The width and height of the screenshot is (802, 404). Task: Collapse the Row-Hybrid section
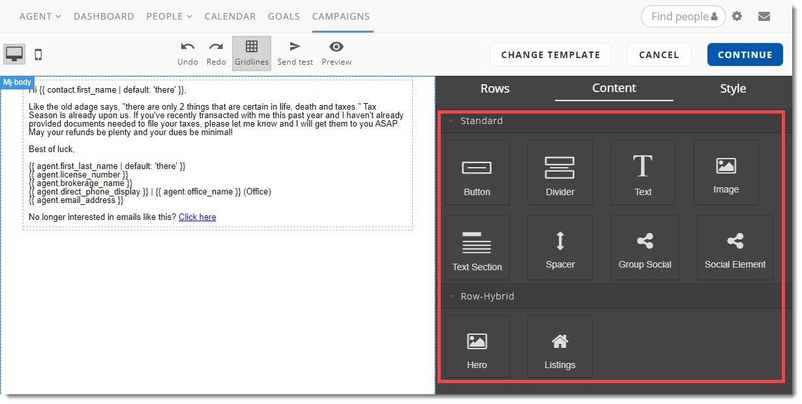pos(451,296)
